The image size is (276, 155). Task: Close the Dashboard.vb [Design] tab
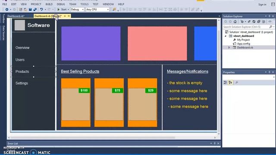point(69,16)
